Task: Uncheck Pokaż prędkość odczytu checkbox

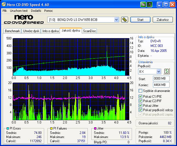Action: pos(140,110)
